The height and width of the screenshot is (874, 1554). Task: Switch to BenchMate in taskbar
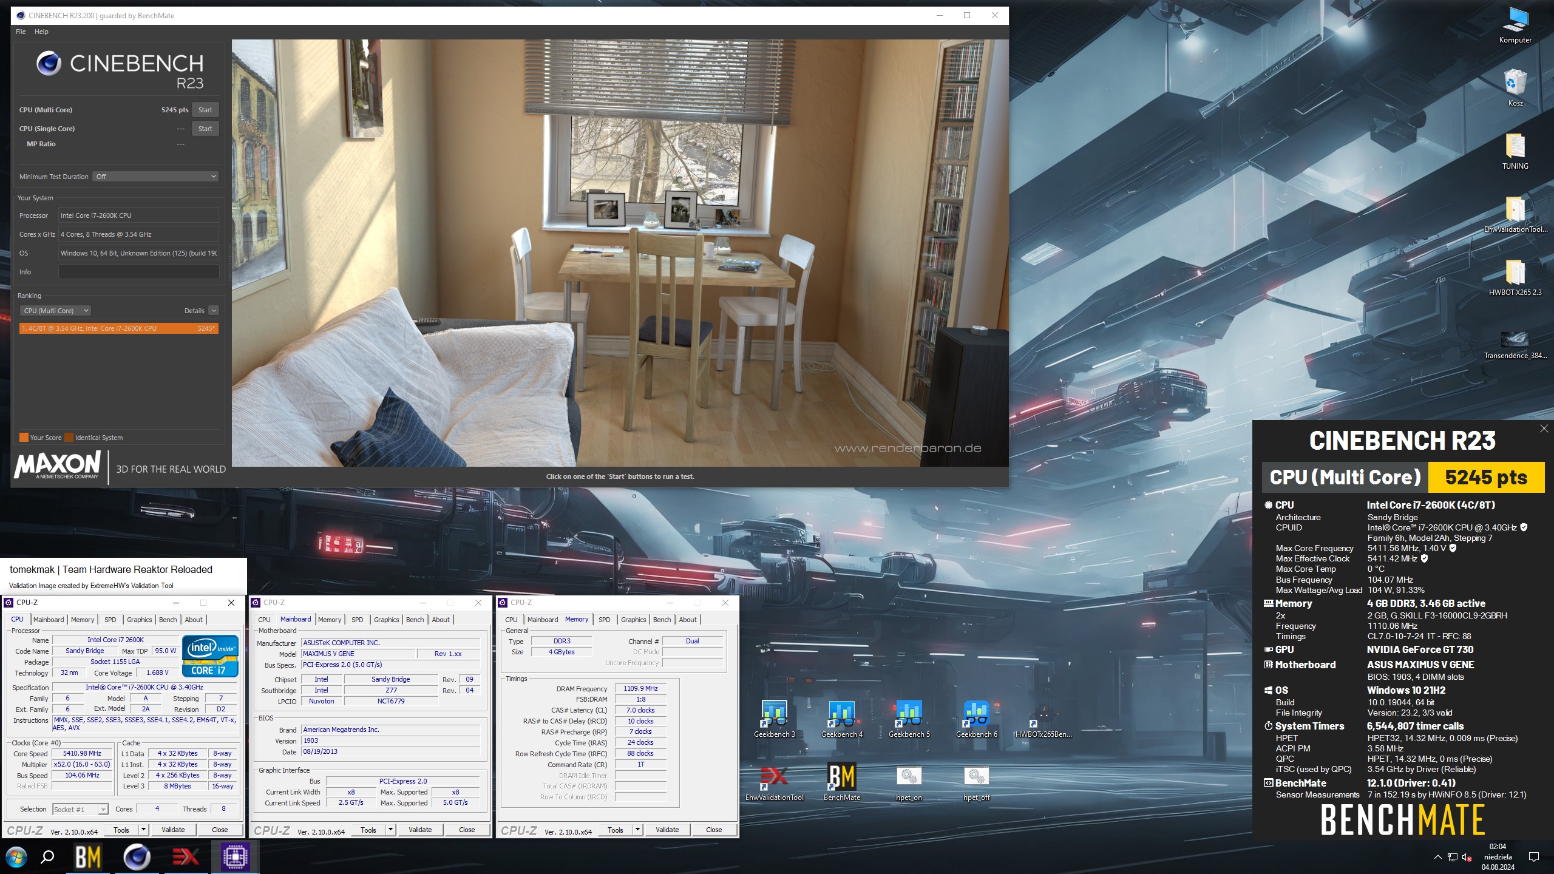click(x=88, y=857)
